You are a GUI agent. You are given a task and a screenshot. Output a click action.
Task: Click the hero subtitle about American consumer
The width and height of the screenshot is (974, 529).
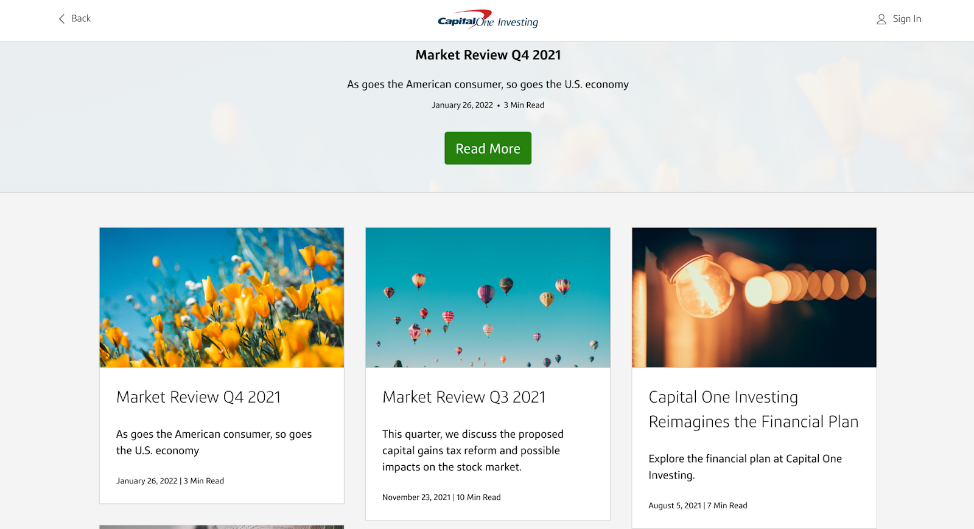click(x=488, y=85)
